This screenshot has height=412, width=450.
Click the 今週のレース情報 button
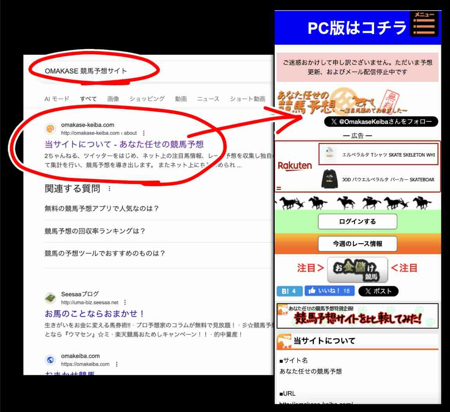pos(357,244)
